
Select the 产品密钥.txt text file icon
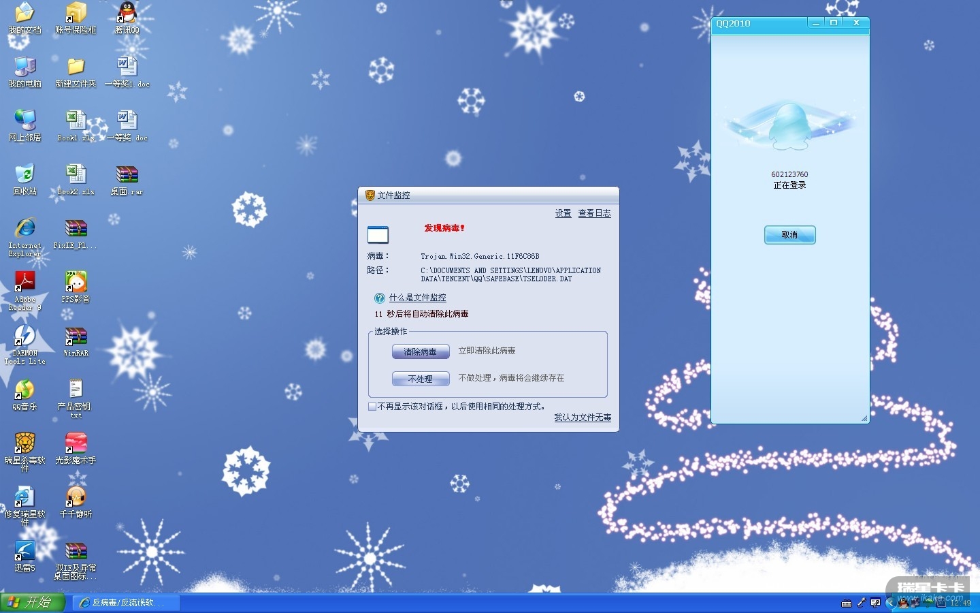coord(76,398)
